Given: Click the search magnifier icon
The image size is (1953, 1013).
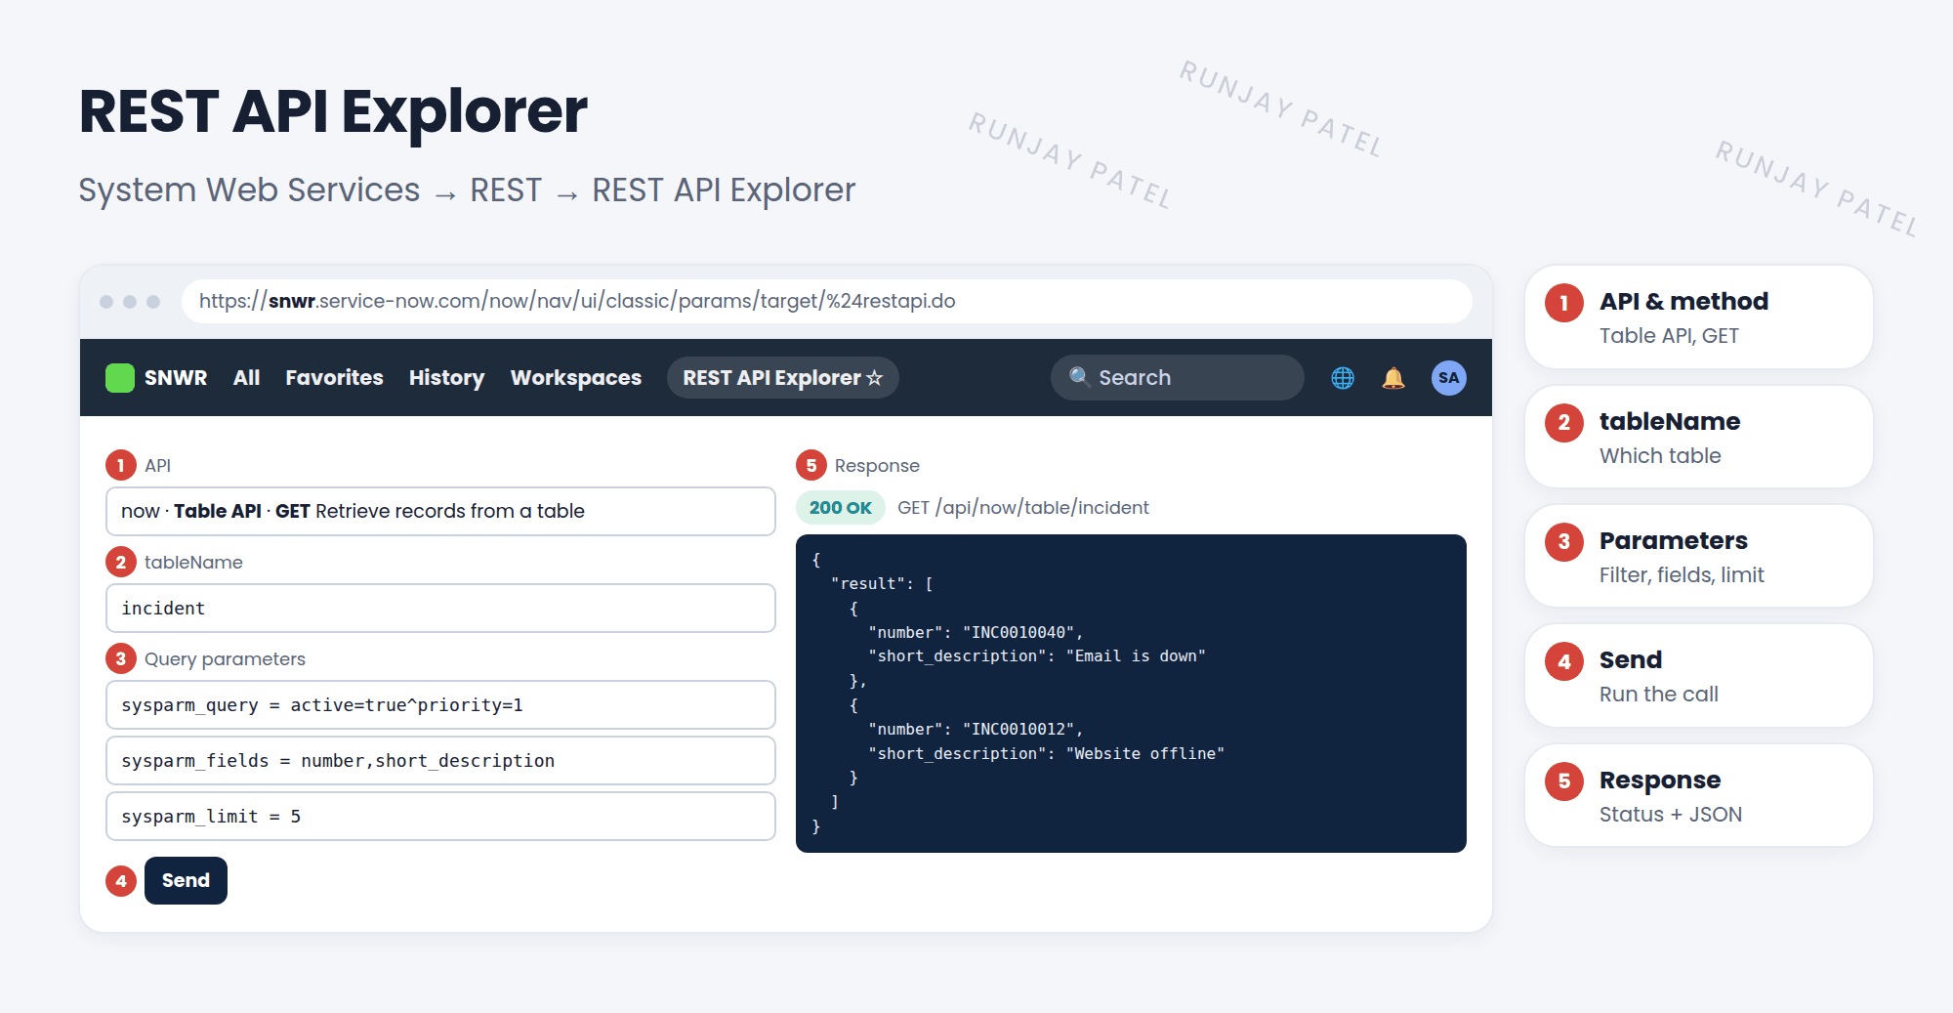Looking at the screenshot, I should pos(1079,377).
